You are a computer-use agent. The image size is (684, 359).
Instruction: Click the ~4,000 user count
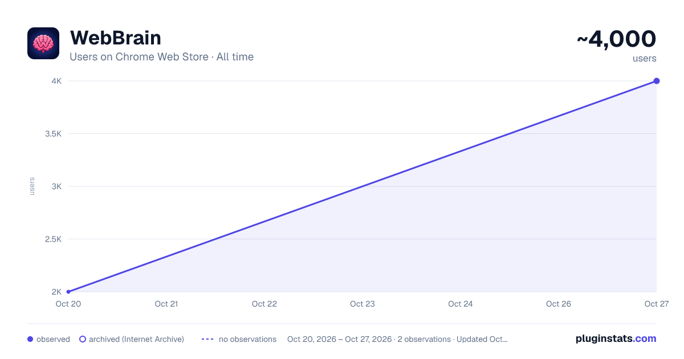point(616,39)
